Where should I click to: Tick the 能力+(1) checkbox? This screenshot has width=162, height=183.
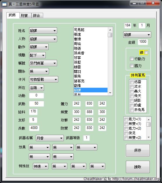tap(126, 119)
